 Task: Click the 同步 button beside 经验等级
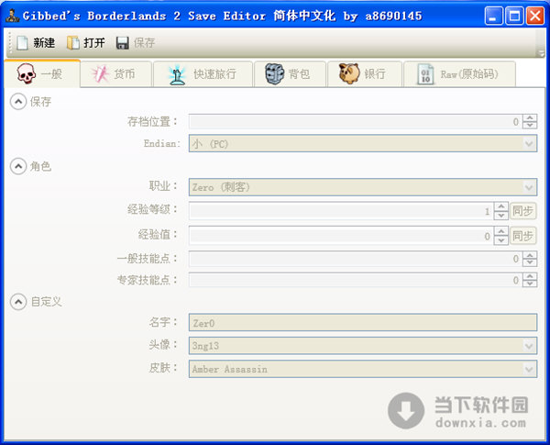point(523,211)
